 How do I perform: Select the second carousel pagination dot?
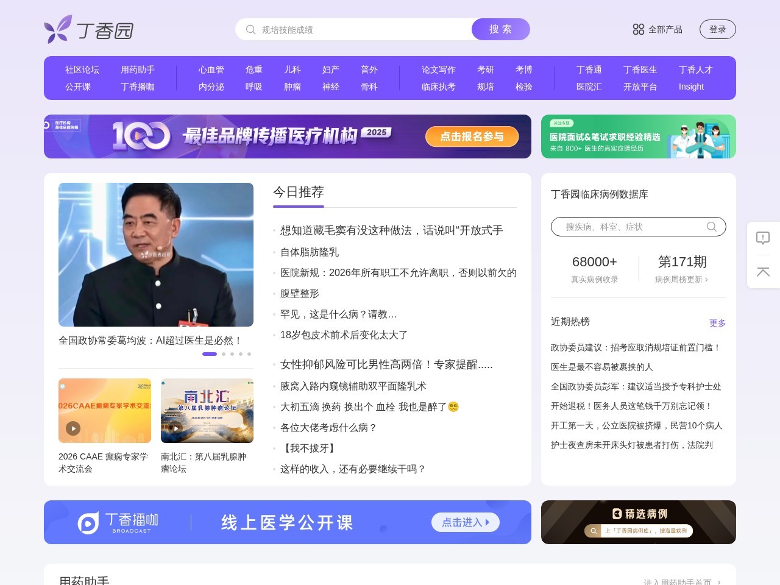click(224, 353)
